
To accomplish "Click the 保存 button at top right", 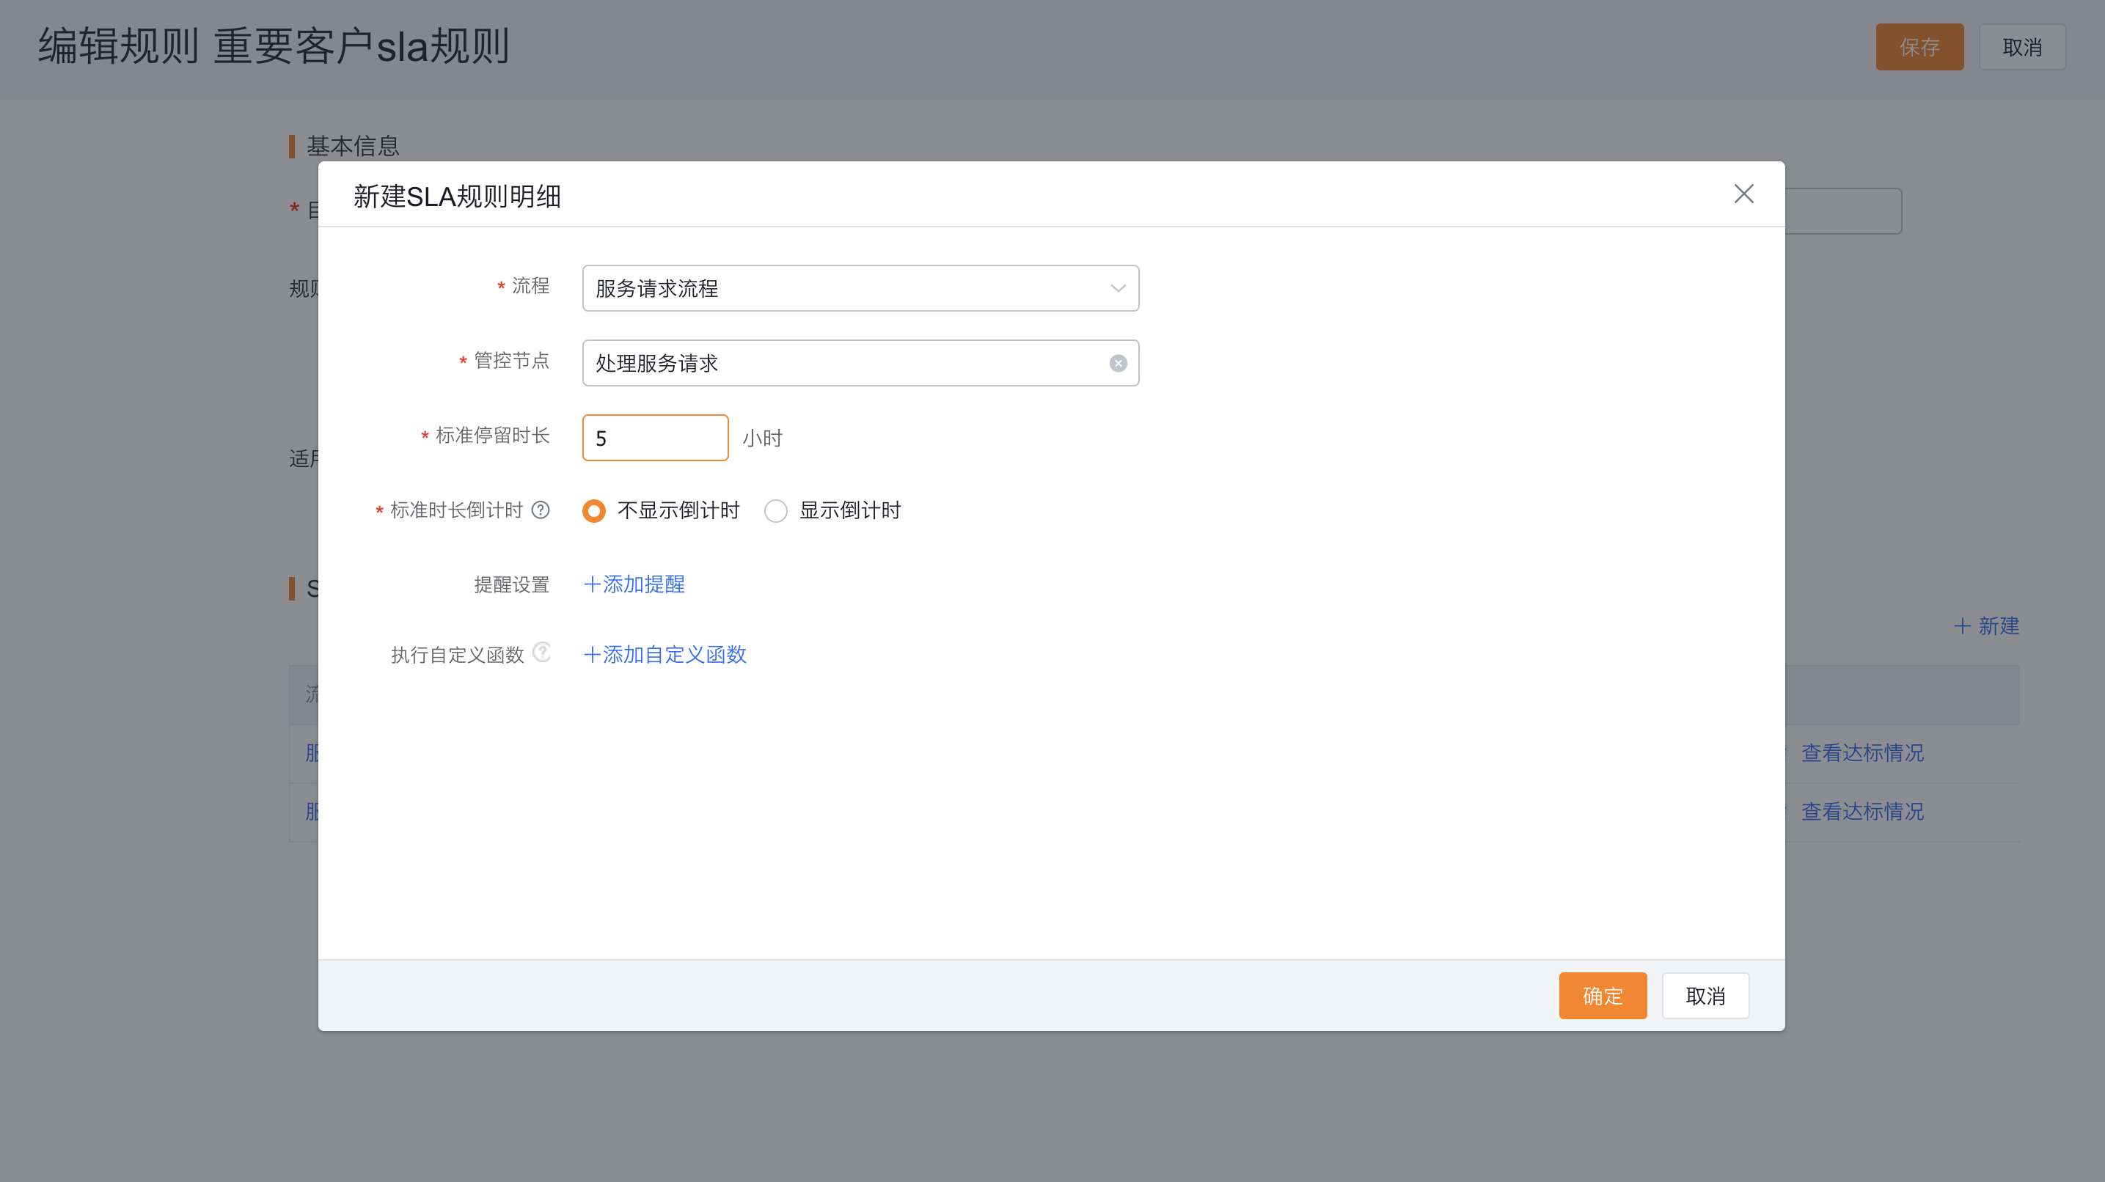I will pos(1919,46).
